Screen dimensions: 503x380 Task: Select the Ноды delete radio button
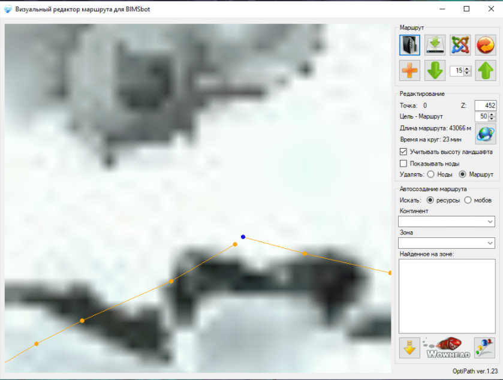(431, 174)
